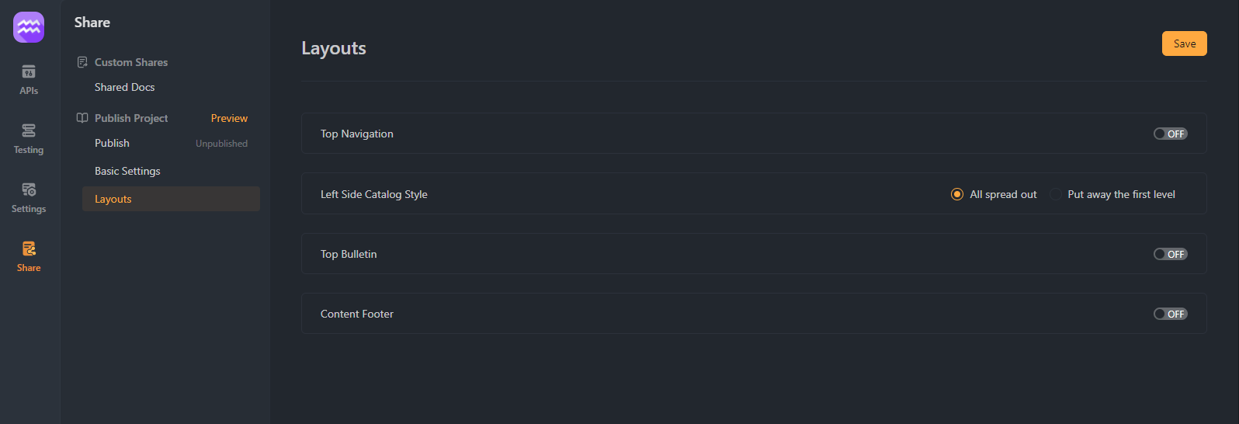The width and height of the screenshot is (1239, 424).
Task: Select the All spread out radio option
Action: click(x=957, y=194)
